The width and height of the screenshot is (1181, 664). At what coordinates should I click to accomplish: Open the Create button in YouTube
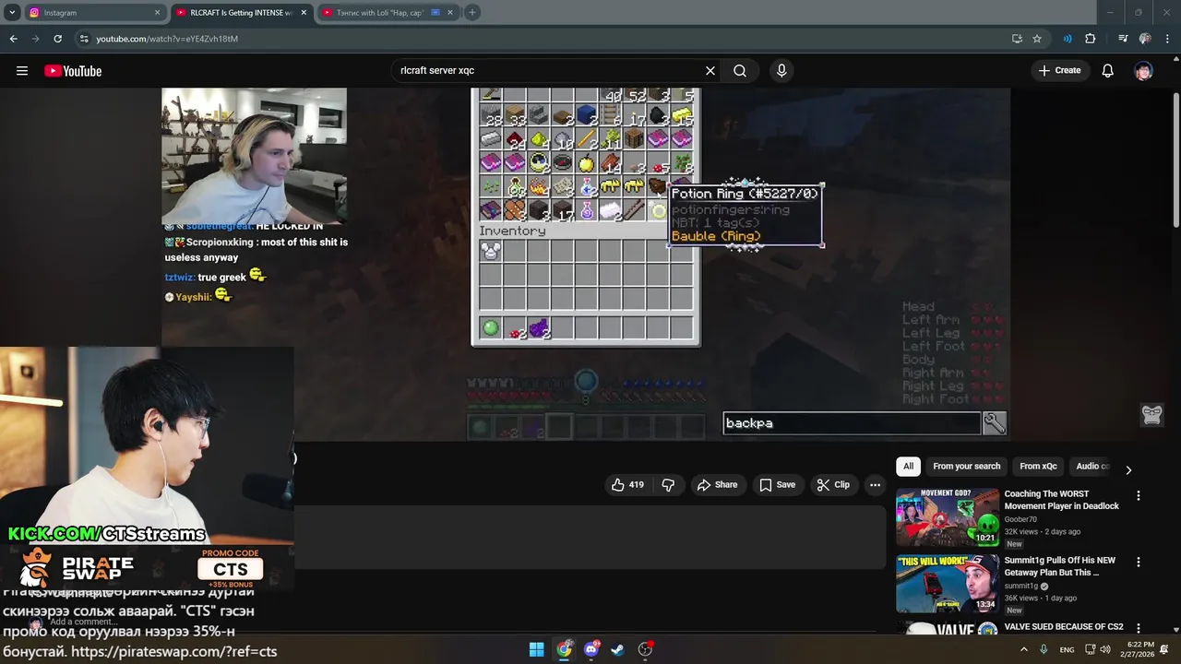pos(1059,70)
